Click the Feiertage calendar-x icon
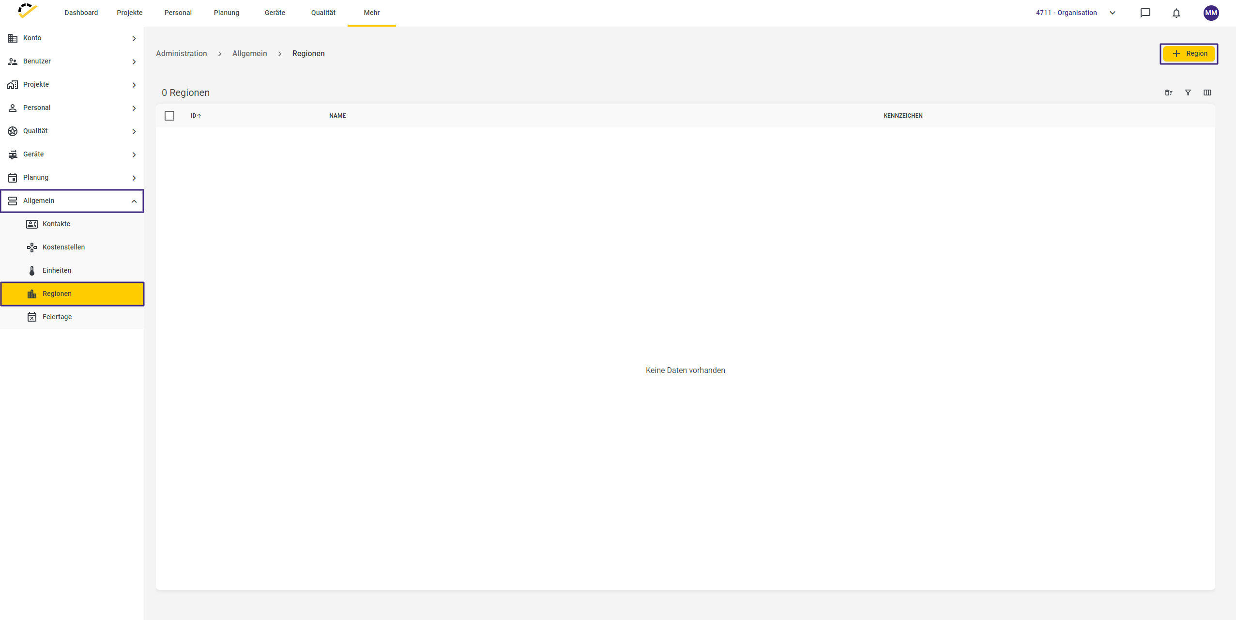Screen dimensions: 1236x620 [32, 317]
